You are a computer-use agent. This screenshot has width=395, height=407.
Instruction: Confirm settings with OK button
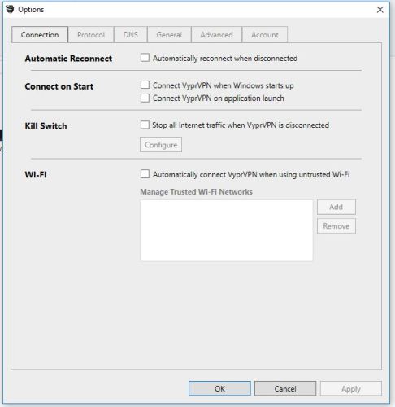219,388
